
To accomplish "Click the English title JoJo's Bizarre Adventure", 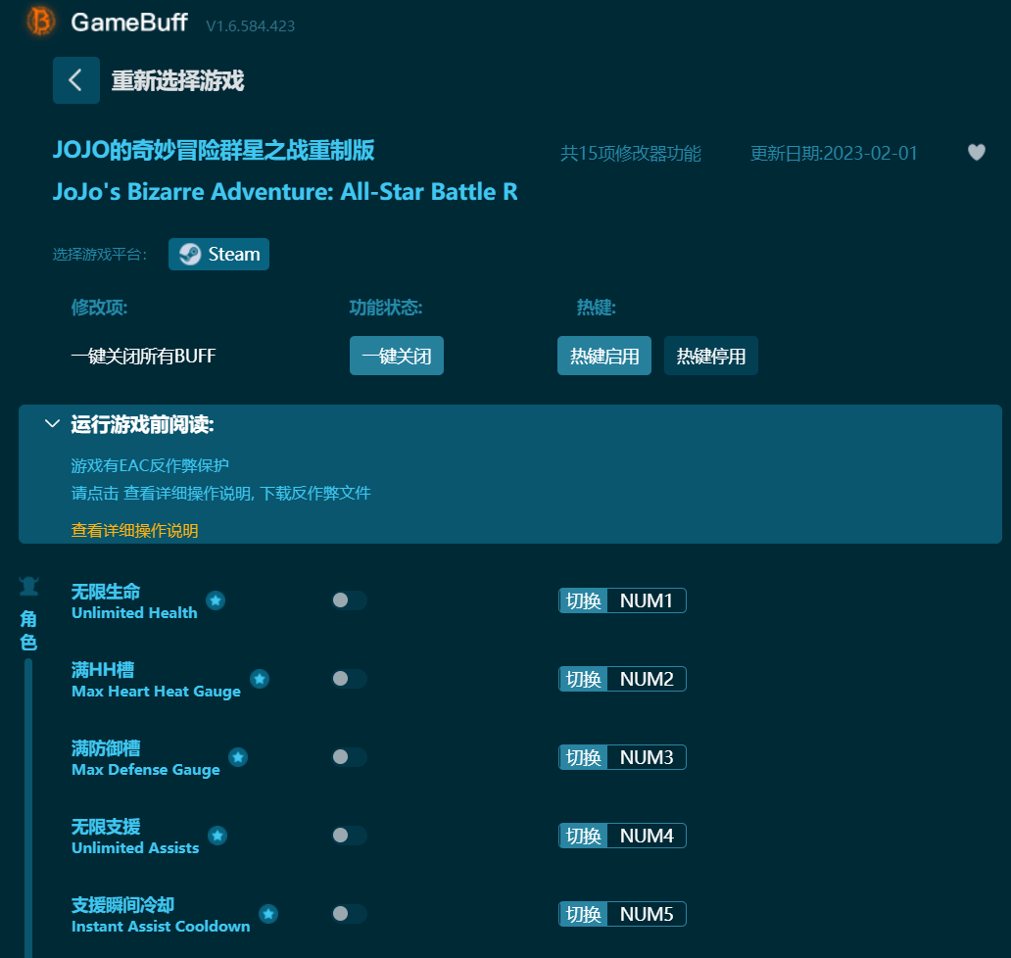I will pos(285,191).
